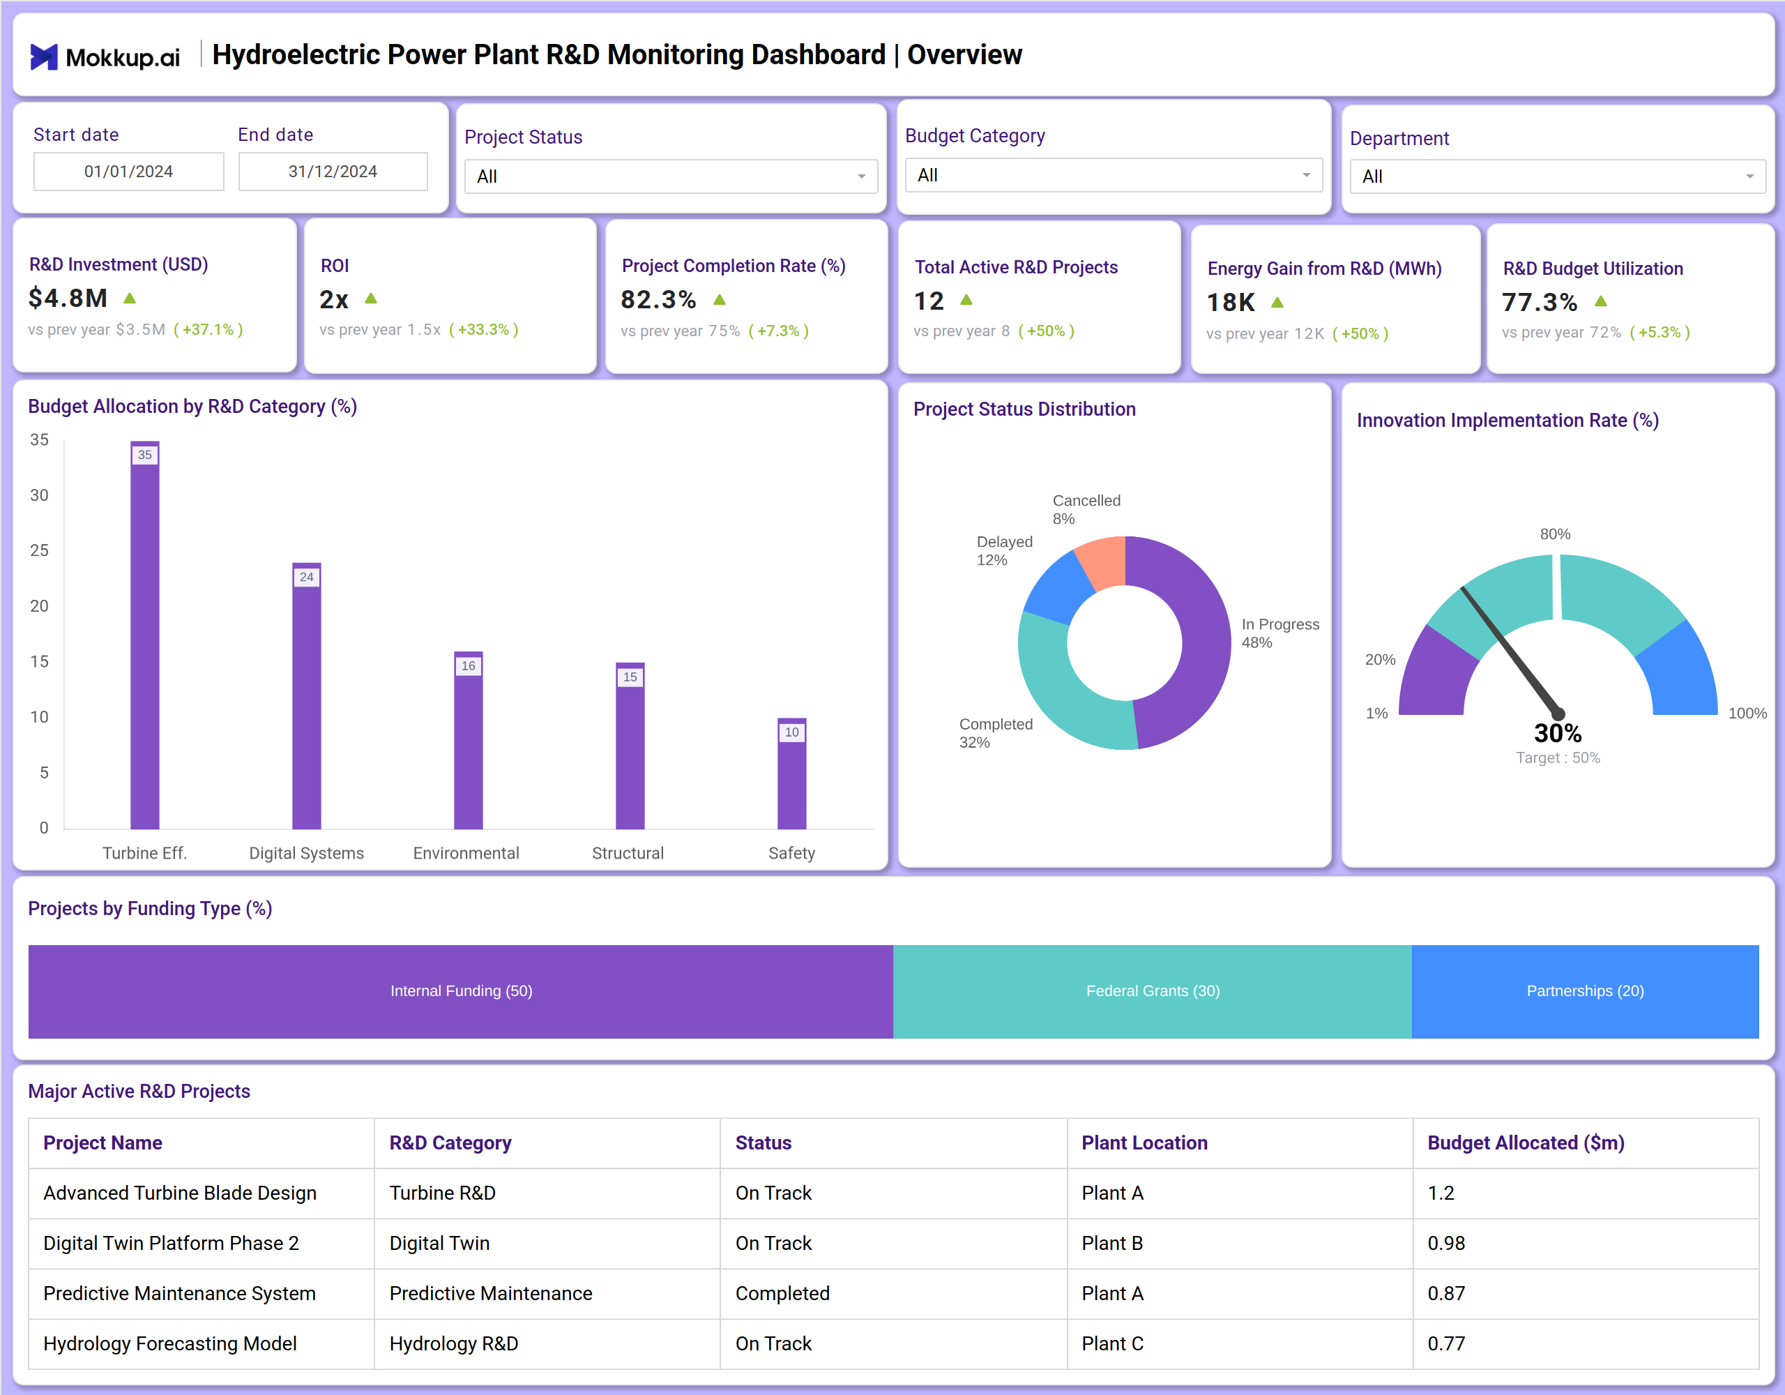The width and height of the screenshot is (1785, 1395).
Task: Click the Safety bar labeled 10
Action: pyautogui.click(x=792, y=774)
